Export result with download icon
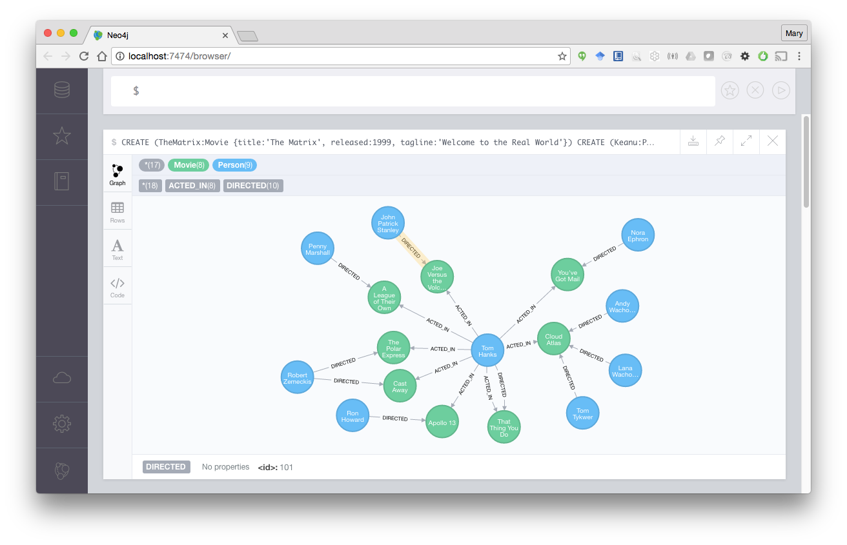Viewport: 847px width, 545px height. click(693, 141)
